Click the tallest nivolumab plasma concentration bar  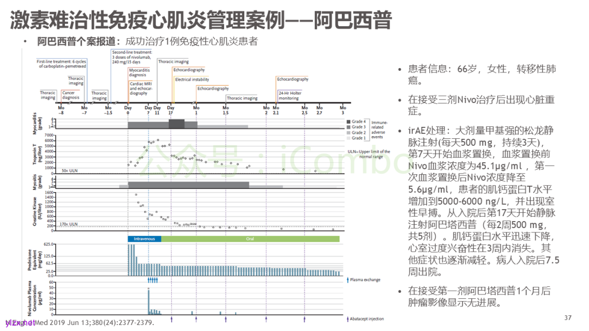click(148, 302)
